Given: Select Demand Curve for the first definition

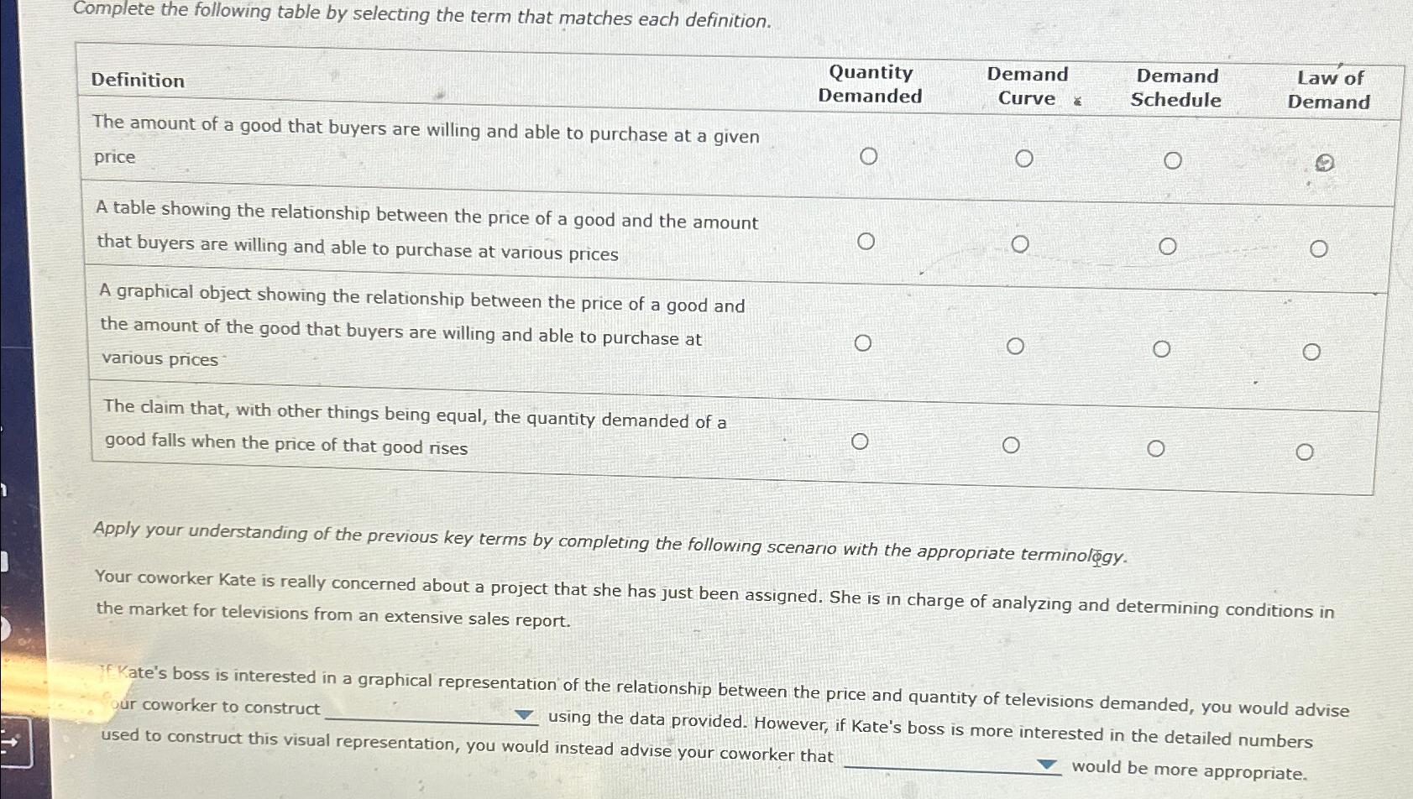Looking at the screenshot, I should click(1025, 159).
